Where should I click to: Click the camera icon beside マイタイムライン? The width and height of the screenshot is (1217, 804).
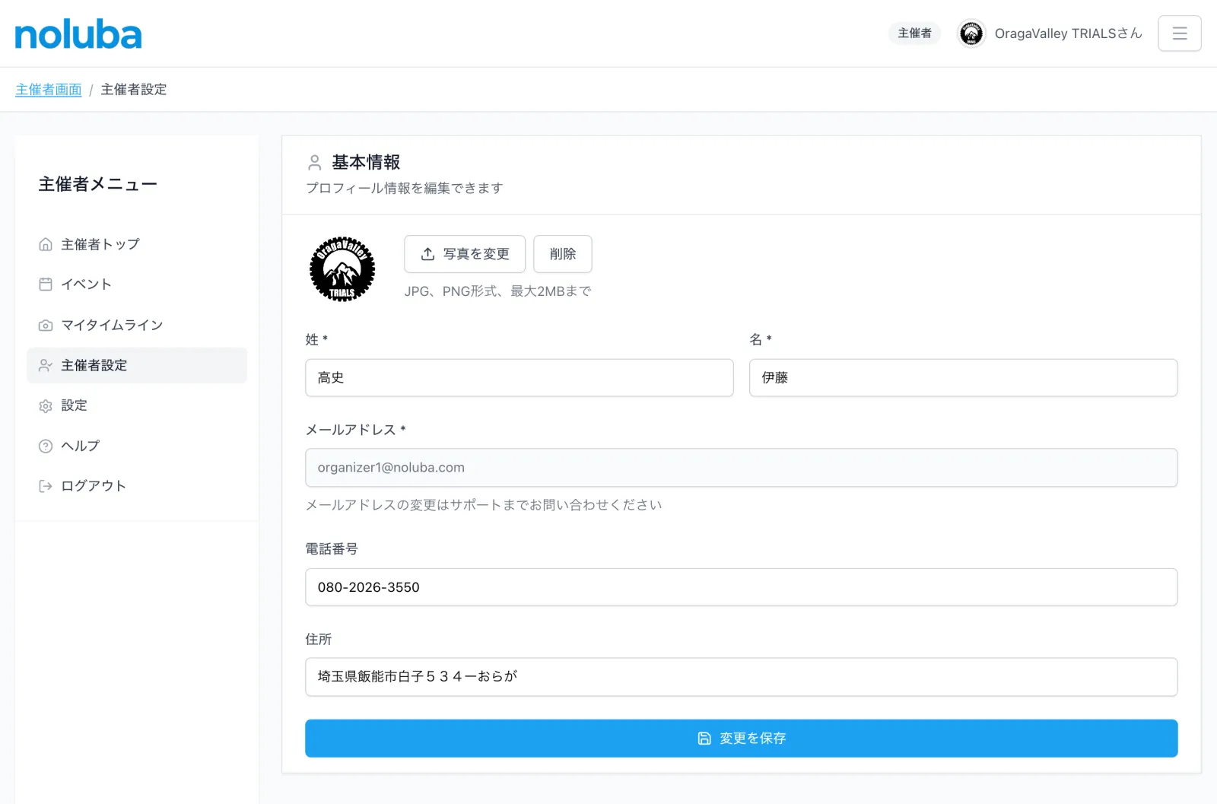coord(46,325)
